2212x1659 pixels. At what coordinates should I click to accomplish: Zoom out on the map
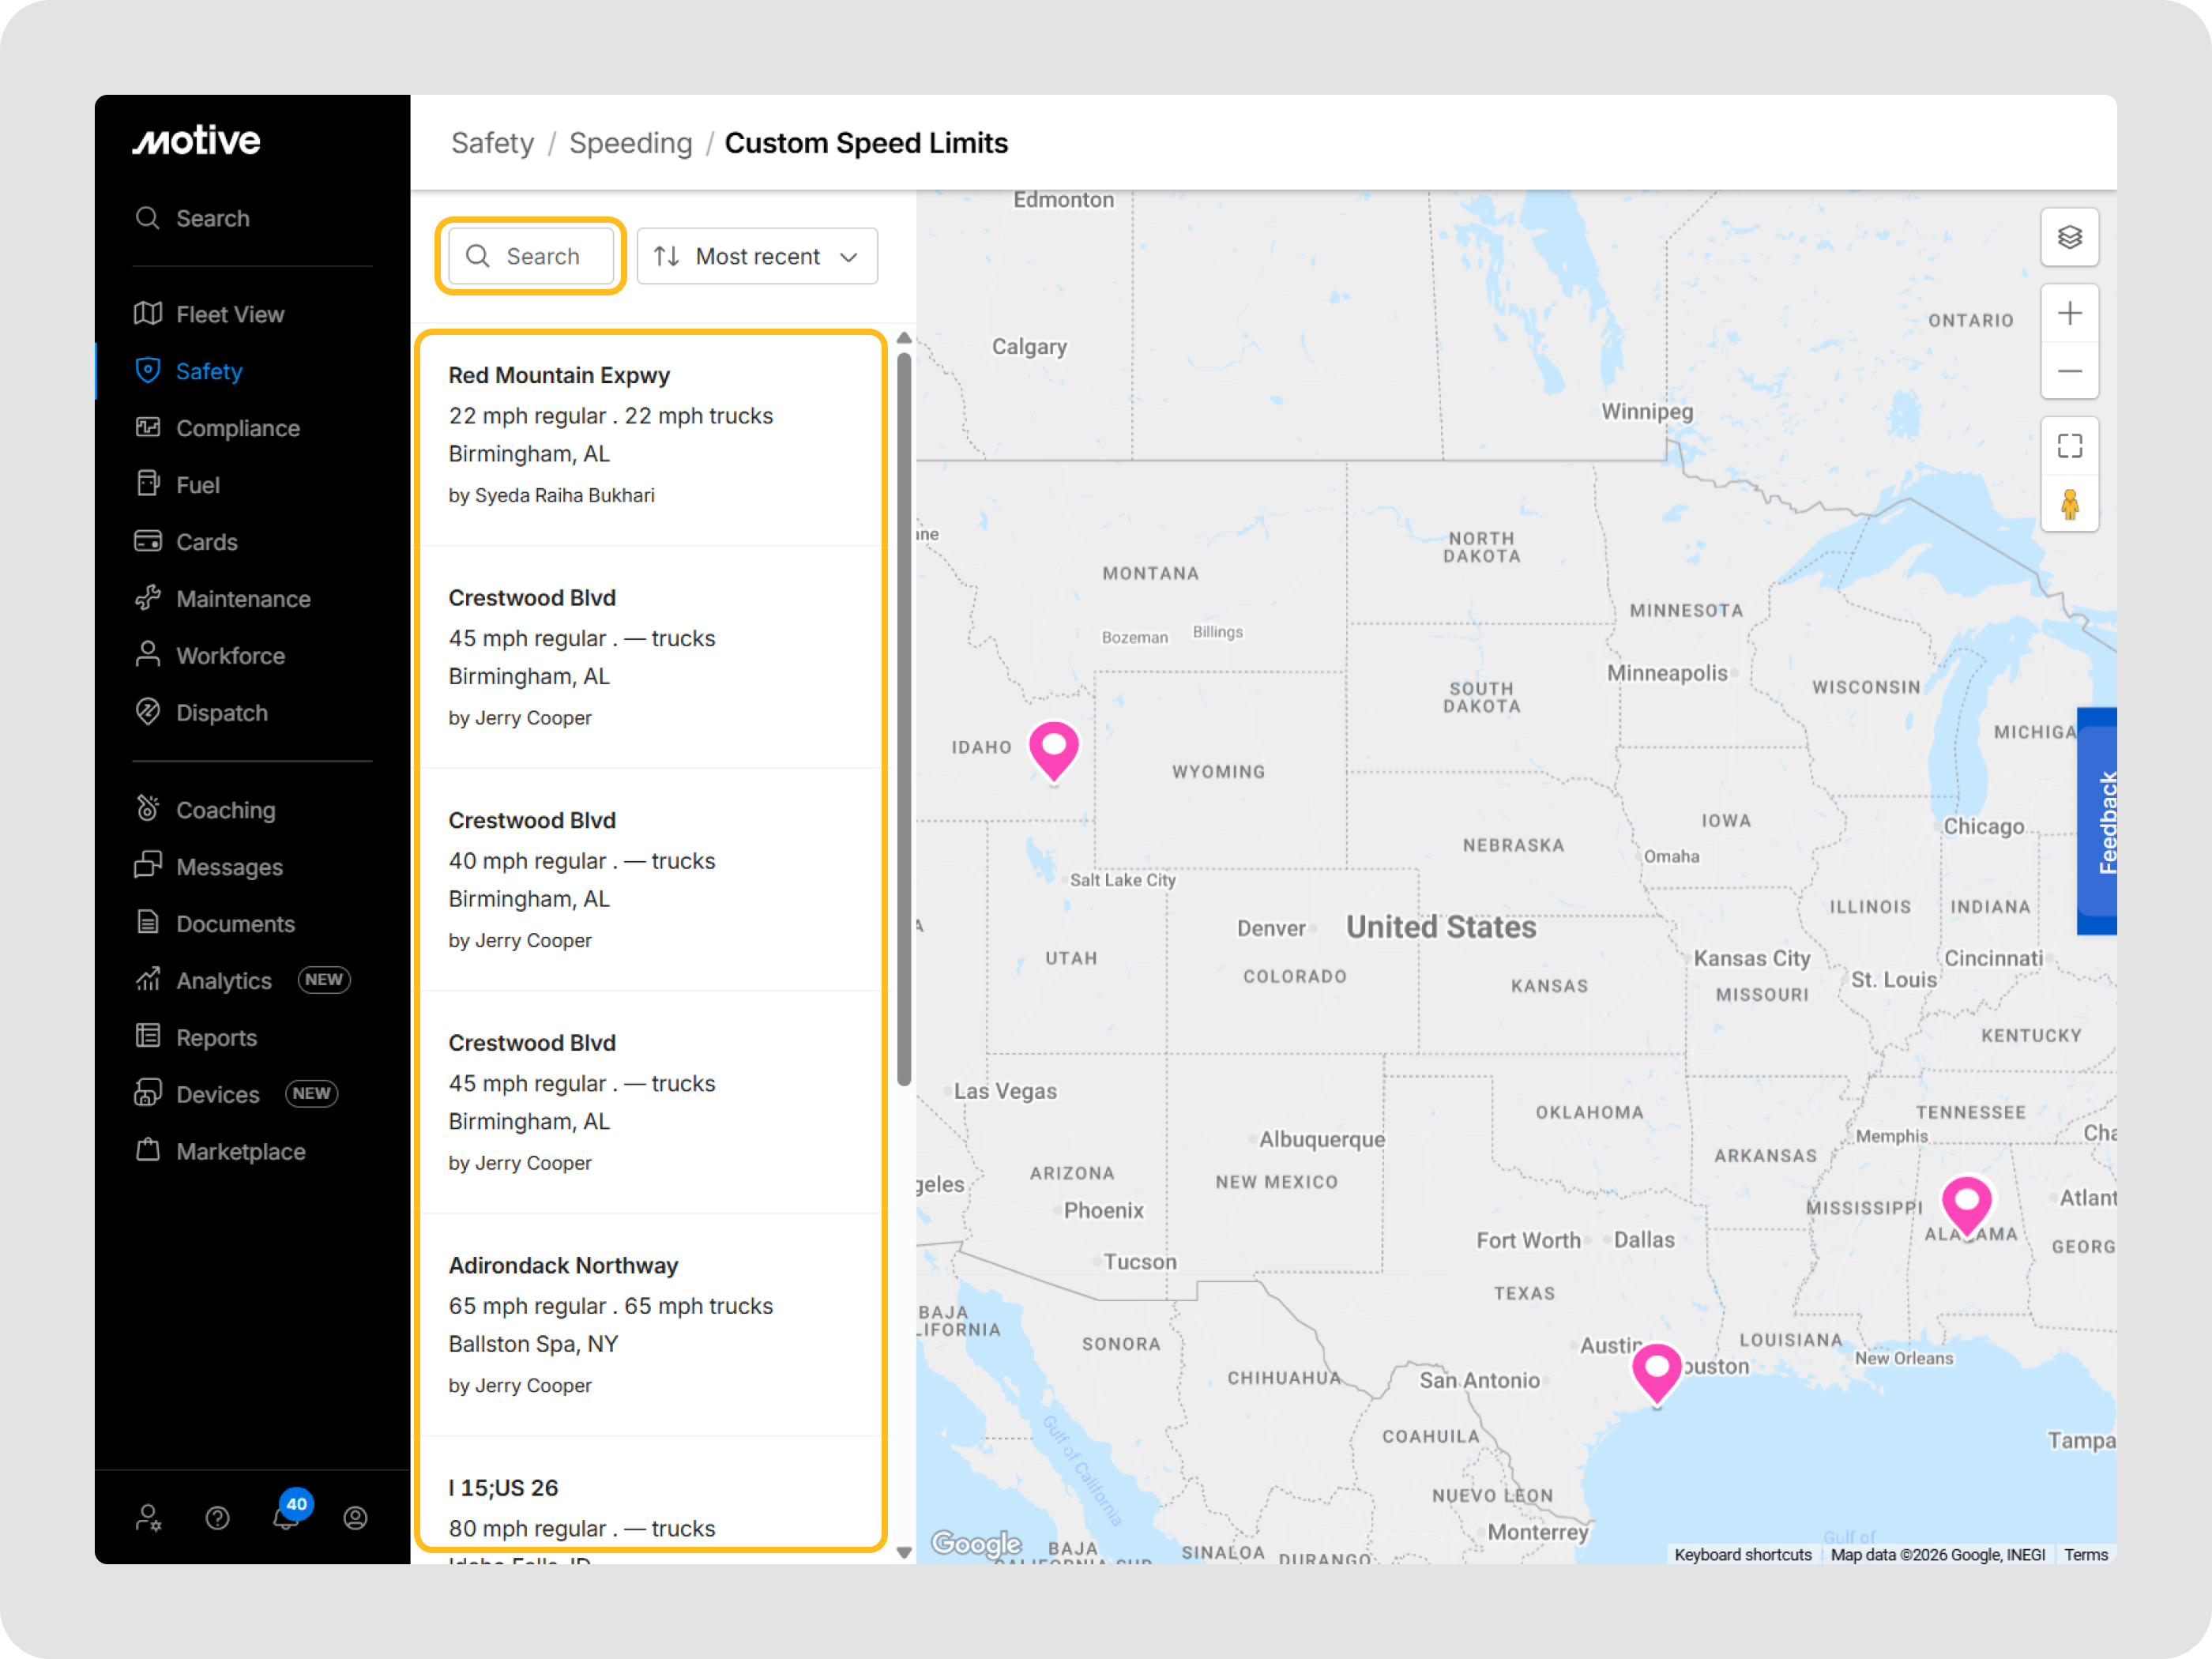point(2069,372)
